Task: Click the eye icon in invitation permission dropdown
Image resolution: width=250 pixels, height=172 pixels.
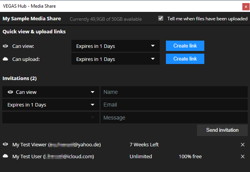Action: pos(10,92)
